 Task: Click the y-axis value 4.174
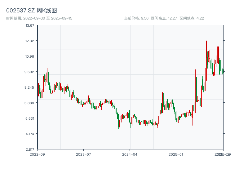point(30,134)
